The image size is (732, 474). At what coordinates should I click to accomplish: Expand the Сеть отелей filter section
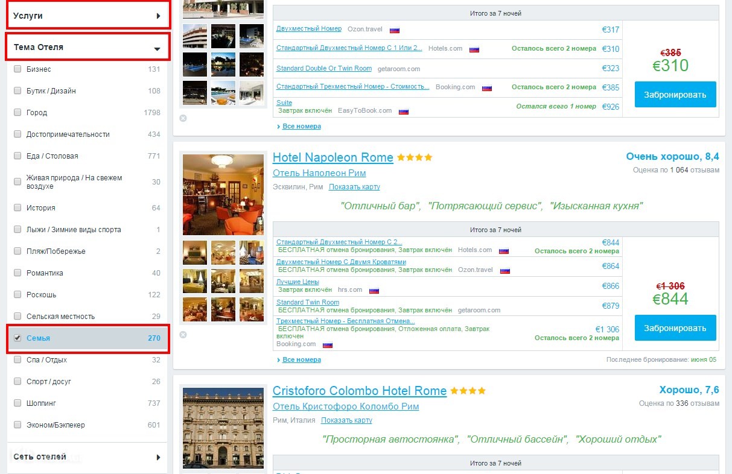(88, 457)
